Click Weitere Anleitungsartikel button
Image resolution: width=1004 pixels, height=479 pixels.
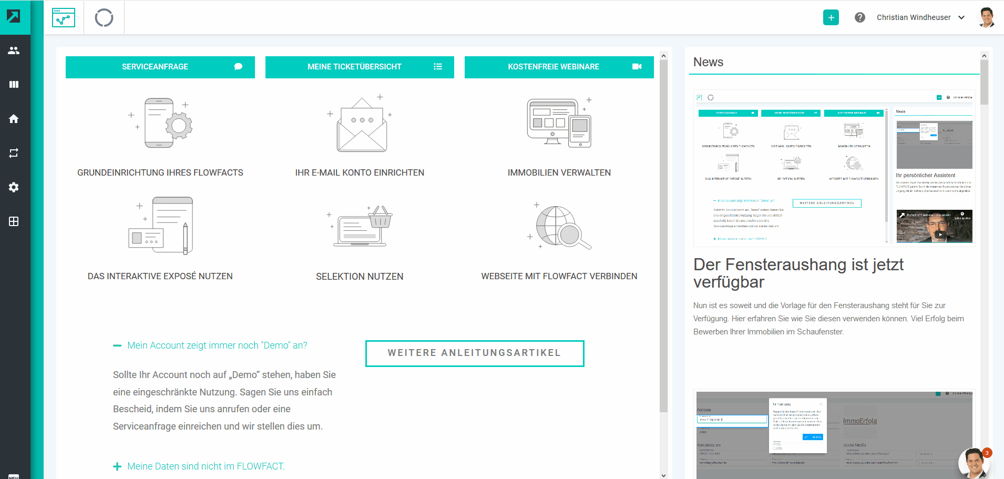[474, 353]
